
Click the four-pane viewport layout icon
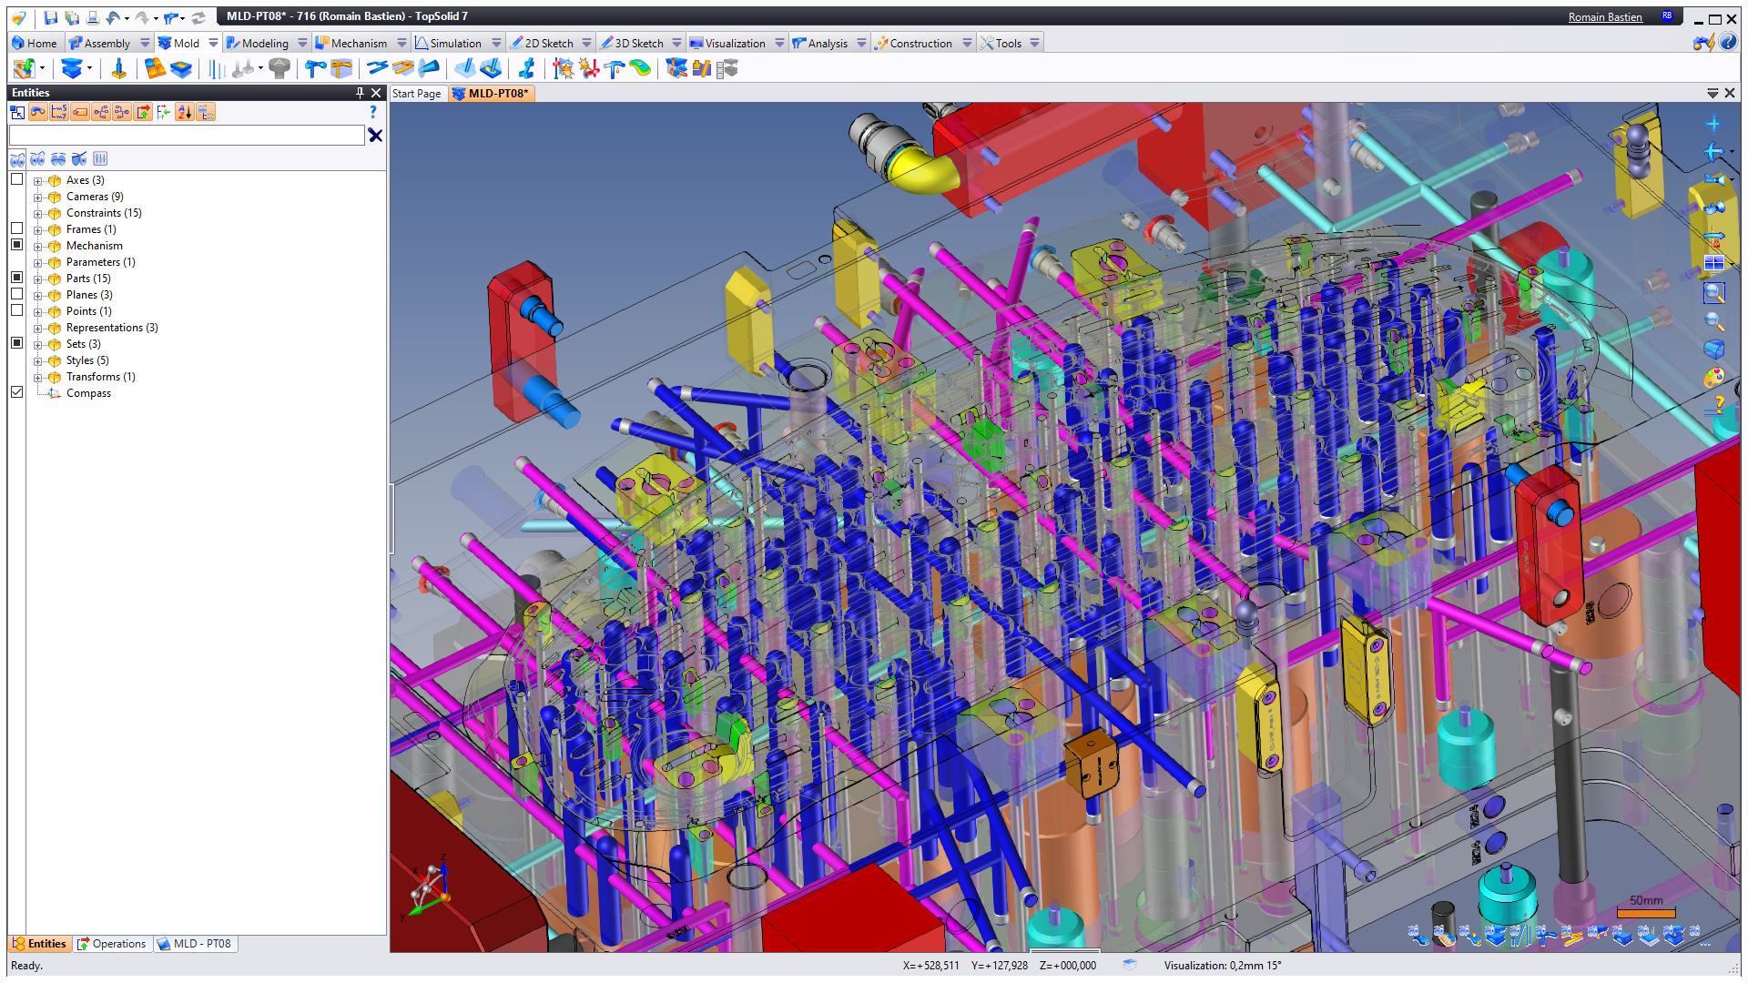pyautogui.click(x=1713, y=263)
